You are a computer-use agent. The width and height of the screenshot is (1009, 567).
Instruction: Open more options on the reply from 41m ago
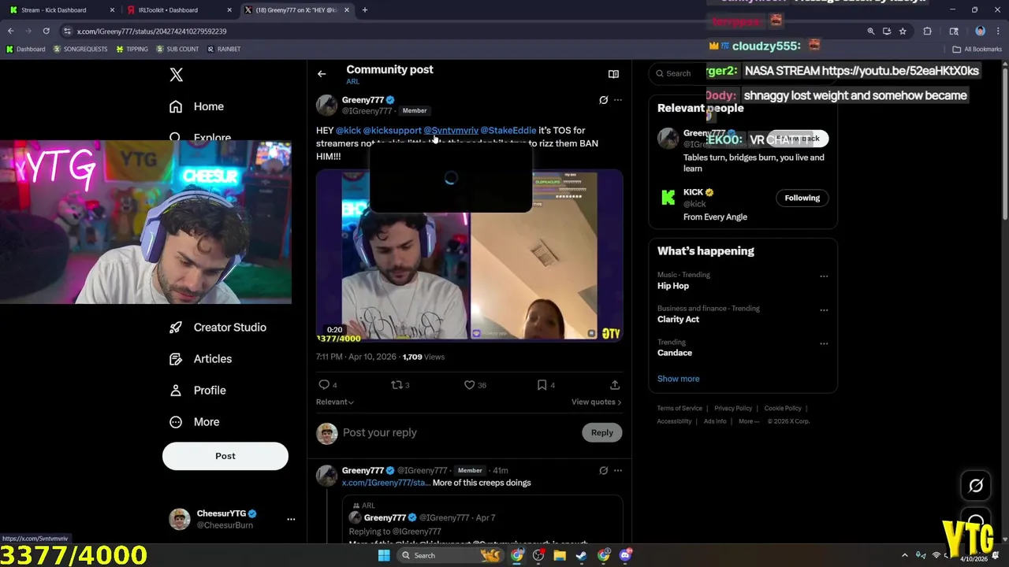(x=618, y=471)
